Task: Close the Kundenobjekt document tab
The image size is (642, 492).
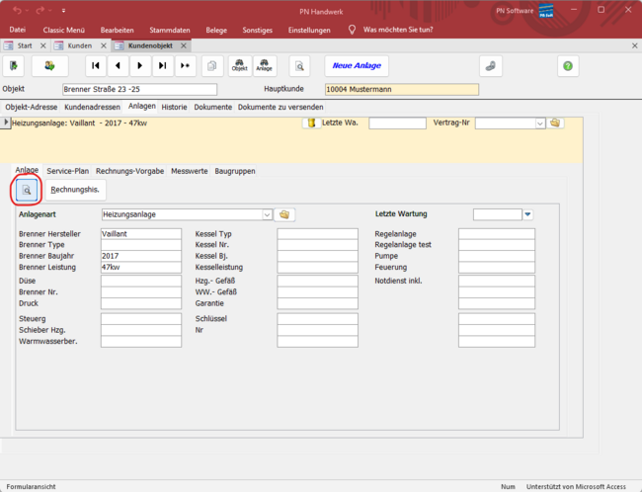Action: pyautogui.click(x=184, y=45)
